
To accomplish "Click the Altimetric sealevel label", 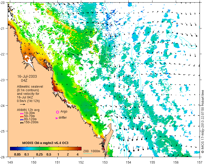I will pyautogui.click(x=30, y=87).
